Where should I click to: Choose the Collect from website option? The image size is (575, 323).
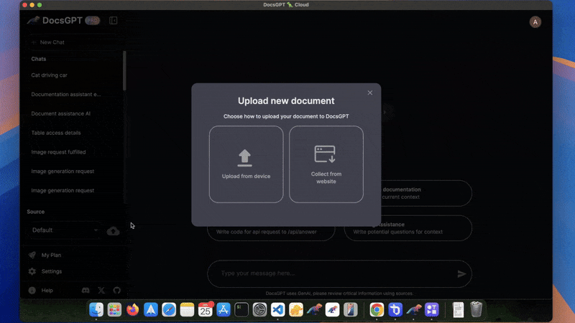[x=326, y=164]
